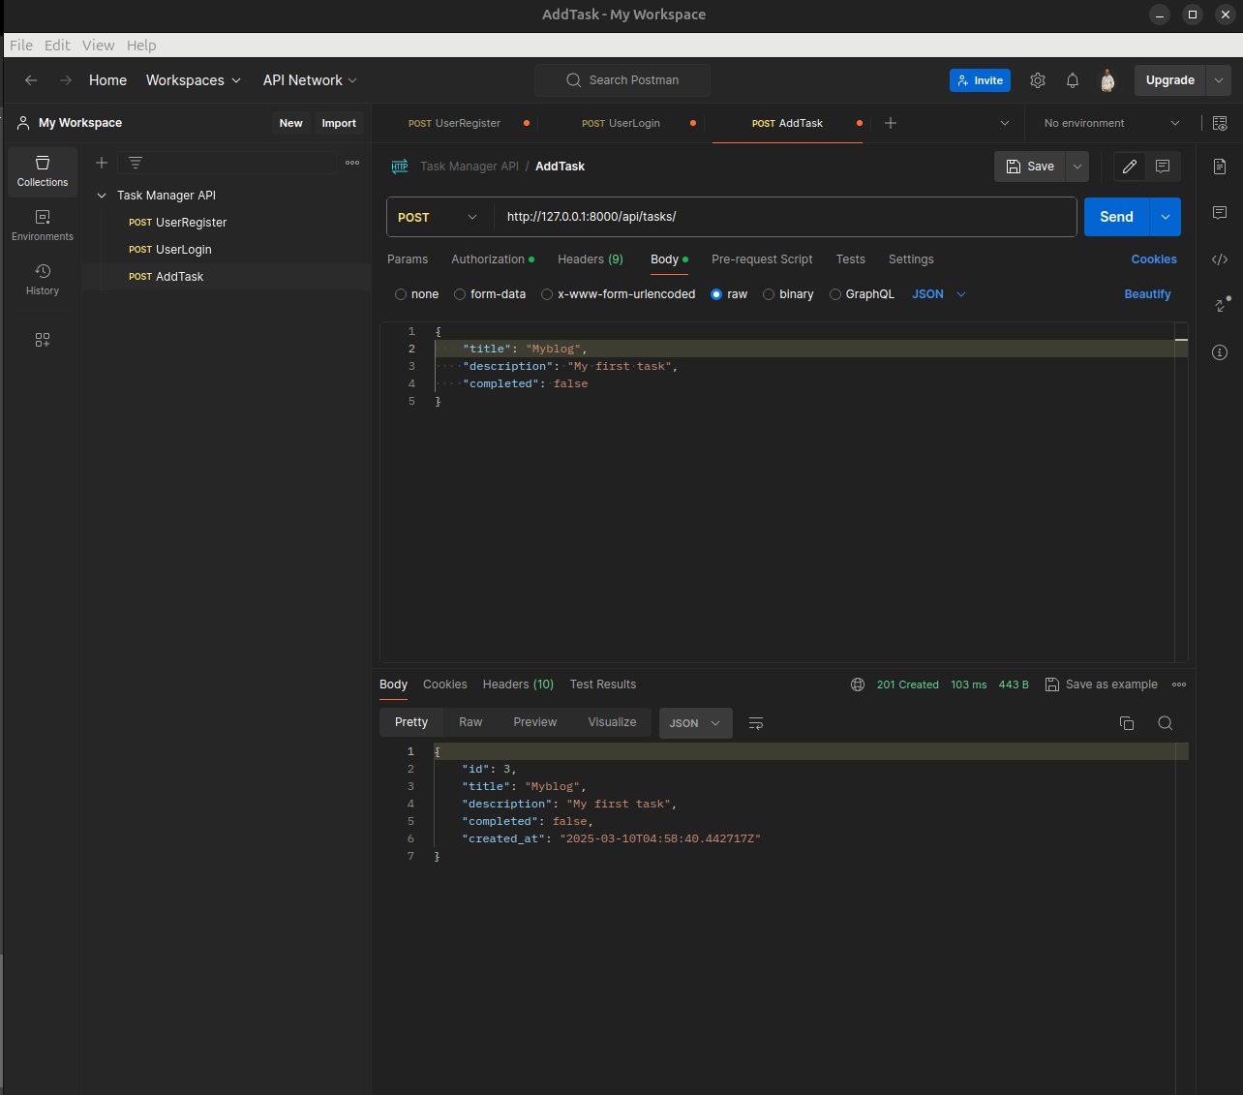Viewport: 1243px width, 1095px height.
Task: Switch to response Headers (10) tab
Action: 518,684
